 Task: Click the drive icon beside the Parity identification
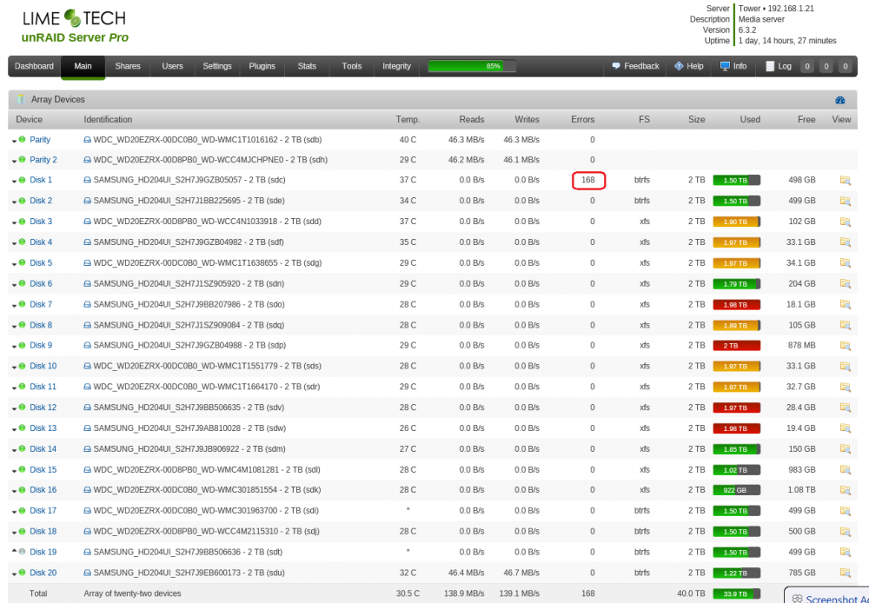click(x=88, y=140)
